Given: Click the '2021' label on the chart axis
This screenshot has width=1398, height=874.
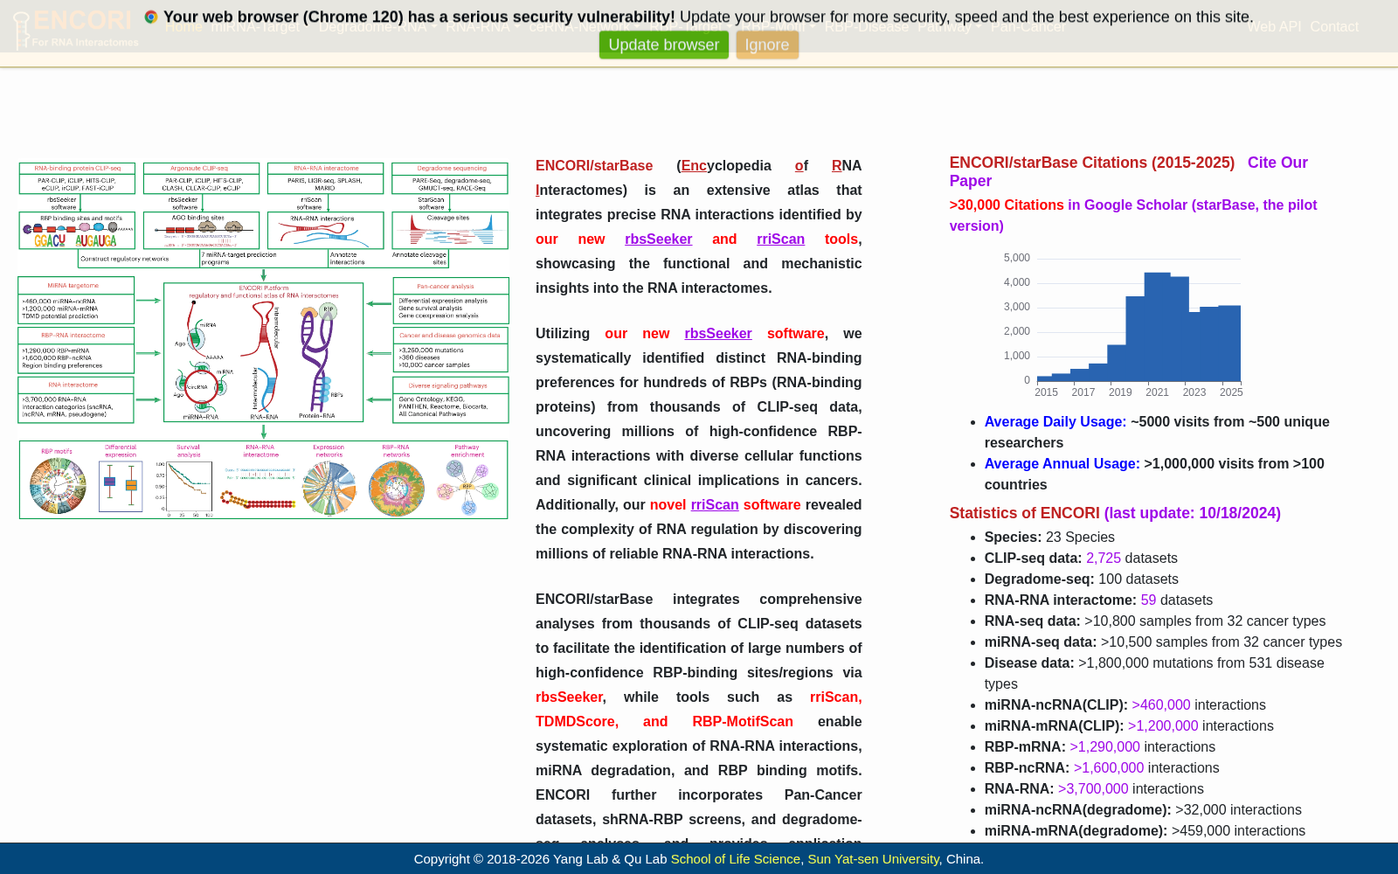Looking at the screenshot, I should coord(1157,392).
